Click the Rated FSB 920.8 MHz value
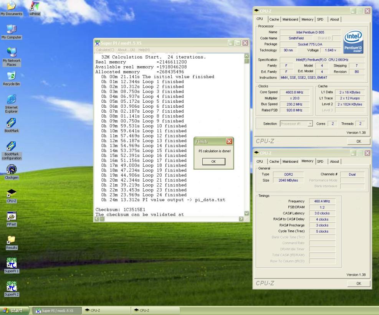379x315 pixels. coord(295,110)
